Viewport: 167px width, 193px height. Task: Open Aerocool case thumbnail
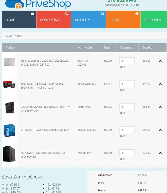tap(9, 154)
